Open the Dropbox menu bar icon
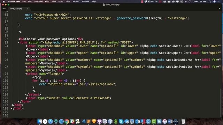This screenshot has height=125, width=223. coord(146,1)
